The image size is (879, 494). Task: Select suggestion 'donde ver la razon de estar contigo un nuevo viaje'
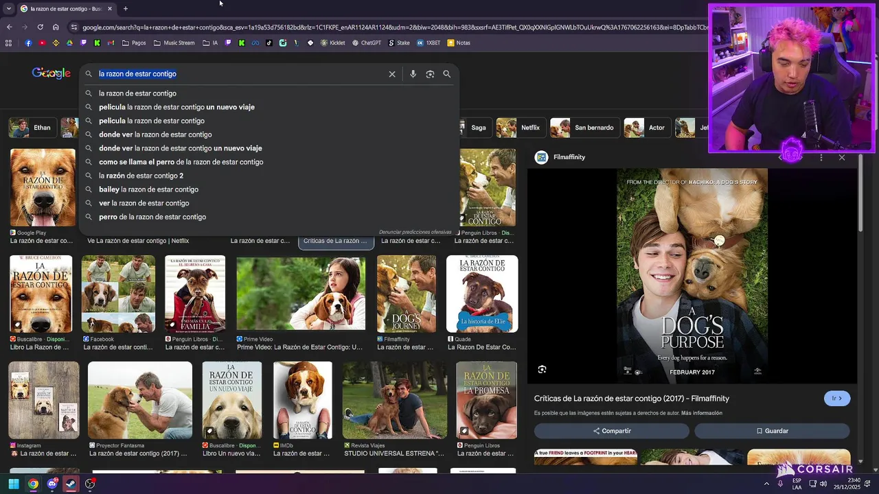(180, 148)
